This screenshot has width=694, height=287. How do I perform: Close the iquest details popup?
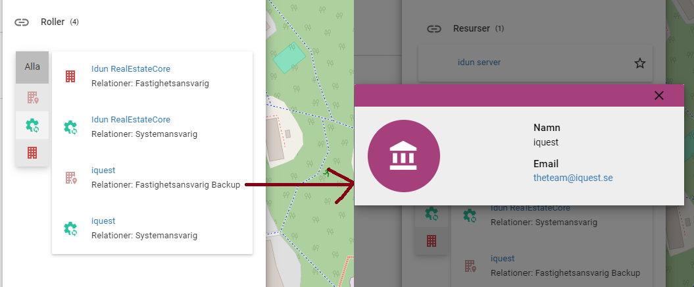click(659, 95)
